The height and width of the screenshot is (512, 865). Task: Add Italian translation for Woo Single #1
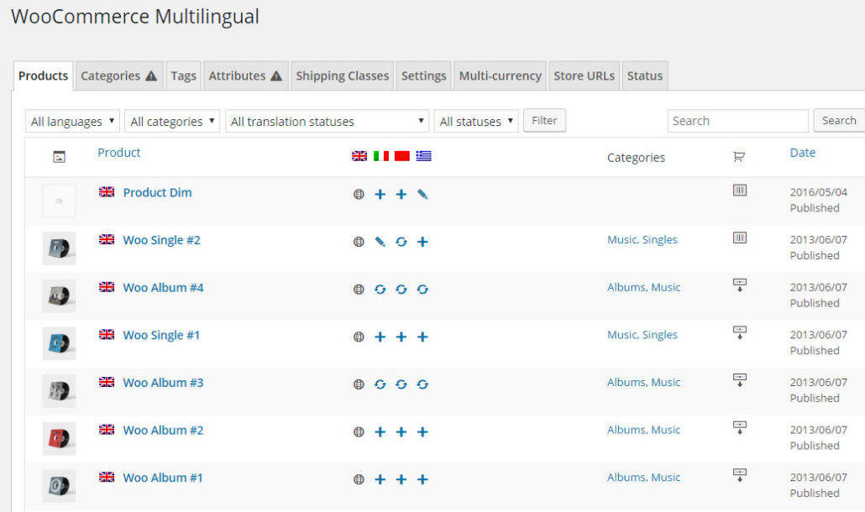pos(380,337)
